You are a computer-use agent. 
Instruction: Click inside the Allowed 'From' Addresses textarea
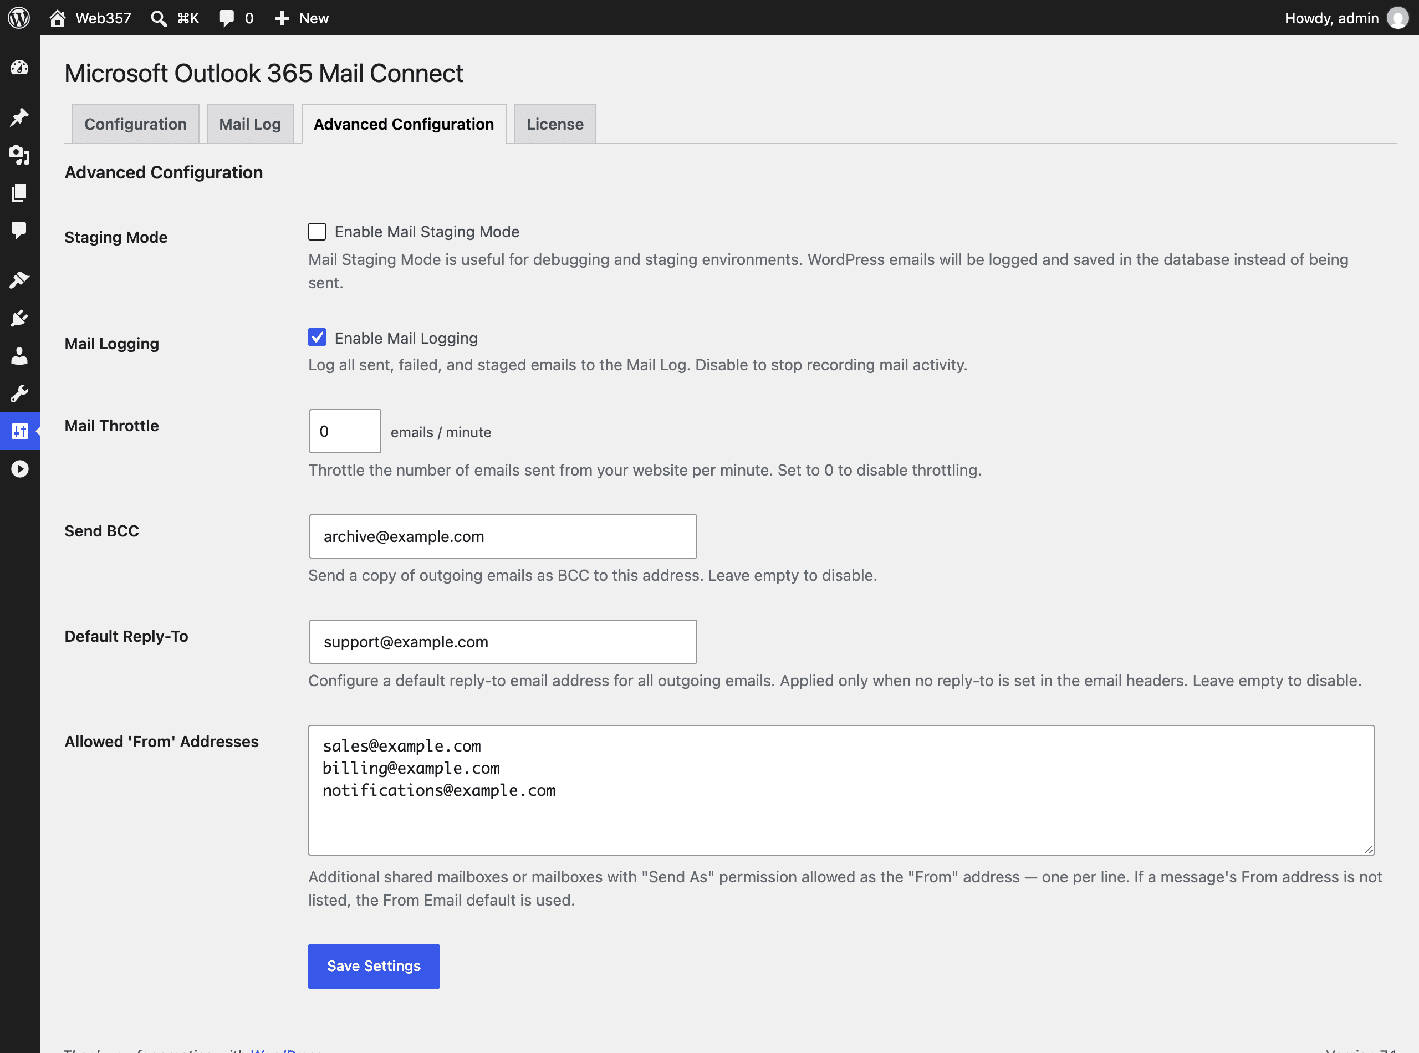[x=841, y=790]
